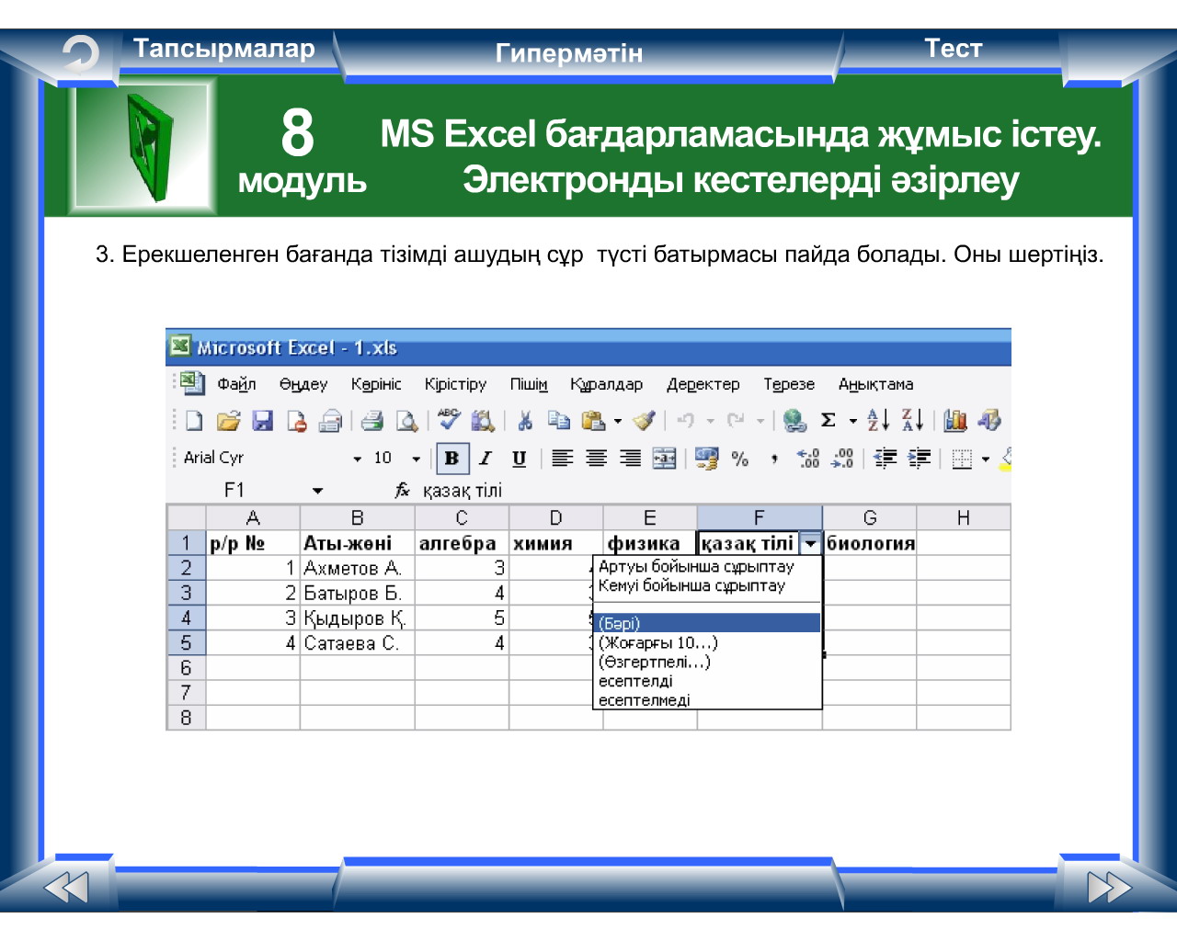Open the Файл menu

point(236,384)
